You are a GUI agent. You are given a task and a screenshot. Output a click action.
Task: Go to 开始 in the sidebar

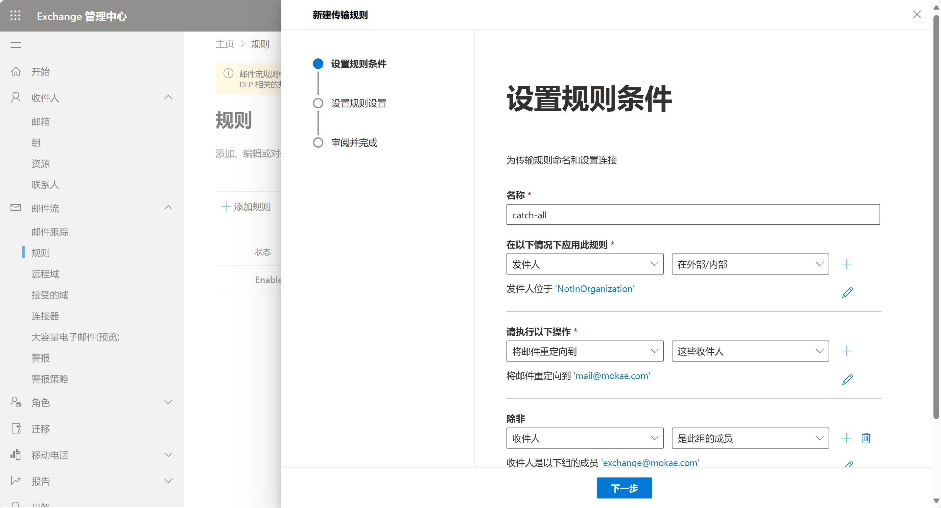40,72
